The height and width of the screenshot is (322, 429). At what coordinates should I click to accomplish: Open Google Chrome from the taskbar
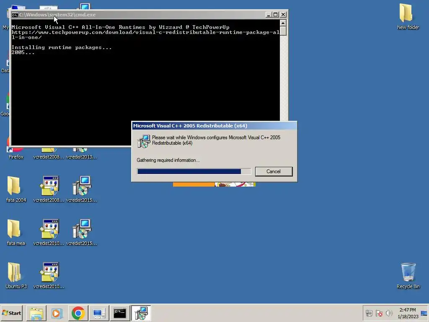(x=78, y=313)
